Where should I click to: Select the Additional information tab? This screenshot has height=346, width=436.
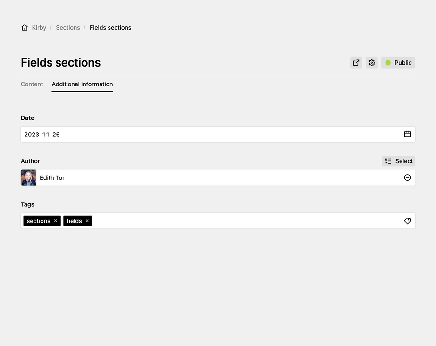pos(82,84)
